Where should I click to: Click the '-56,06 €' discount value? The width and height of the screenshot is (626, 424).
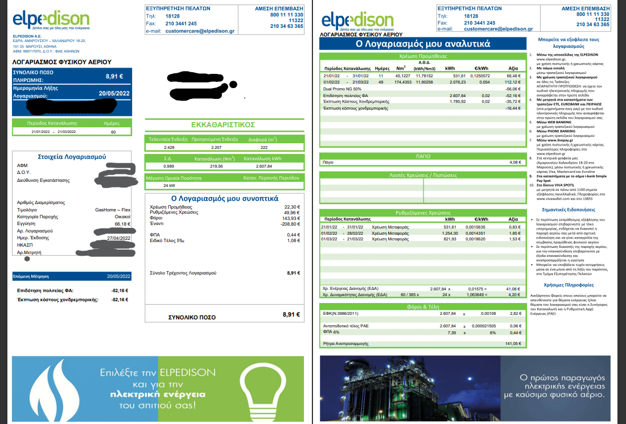tap(513, 89)
